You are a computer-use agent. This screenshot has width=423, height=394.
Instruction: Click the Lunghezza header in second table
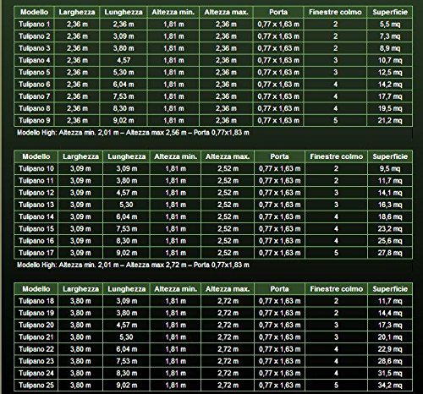pos(126,156)
